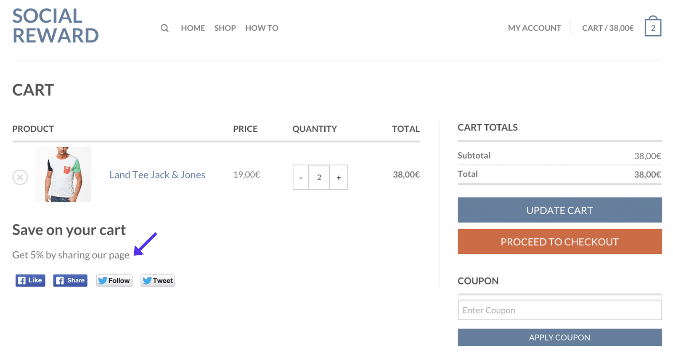This screenshot has width=673, height=355.
Task: Select the quantity number field
Action: click(x=319, y=177)
